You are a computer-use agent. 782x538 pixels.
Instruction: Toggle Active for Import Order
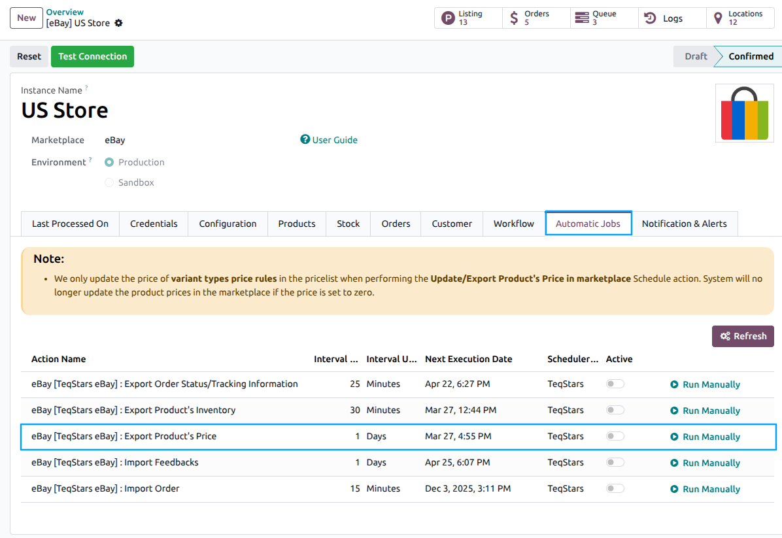click(x=615, y=488)
